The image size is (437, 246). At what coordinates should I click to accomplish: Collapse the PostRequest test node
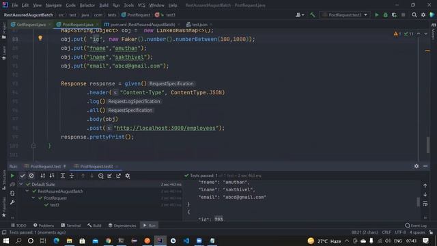33,197
